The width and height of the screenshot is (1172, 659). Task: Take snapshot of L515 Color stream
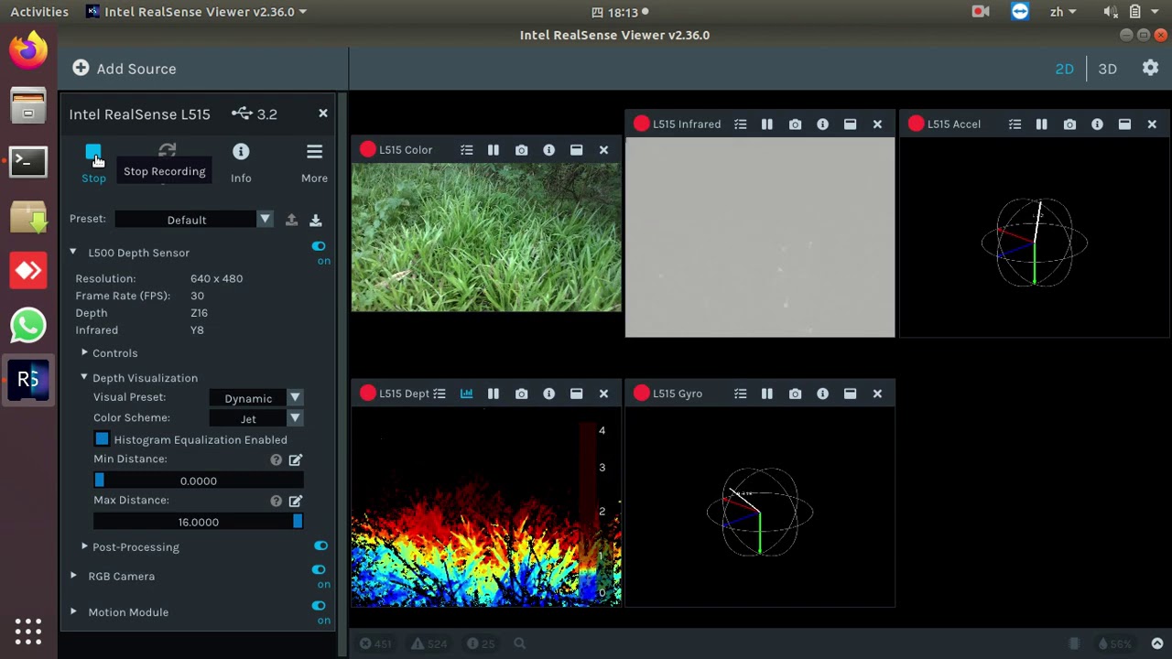pos(521,150)
